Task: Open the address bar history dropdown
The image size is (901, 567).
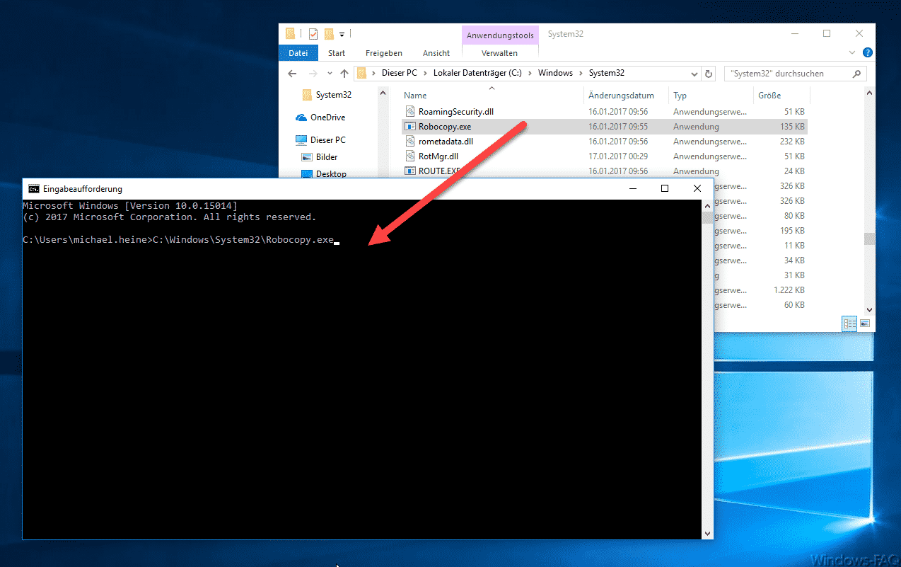Action: pos(694,74)
